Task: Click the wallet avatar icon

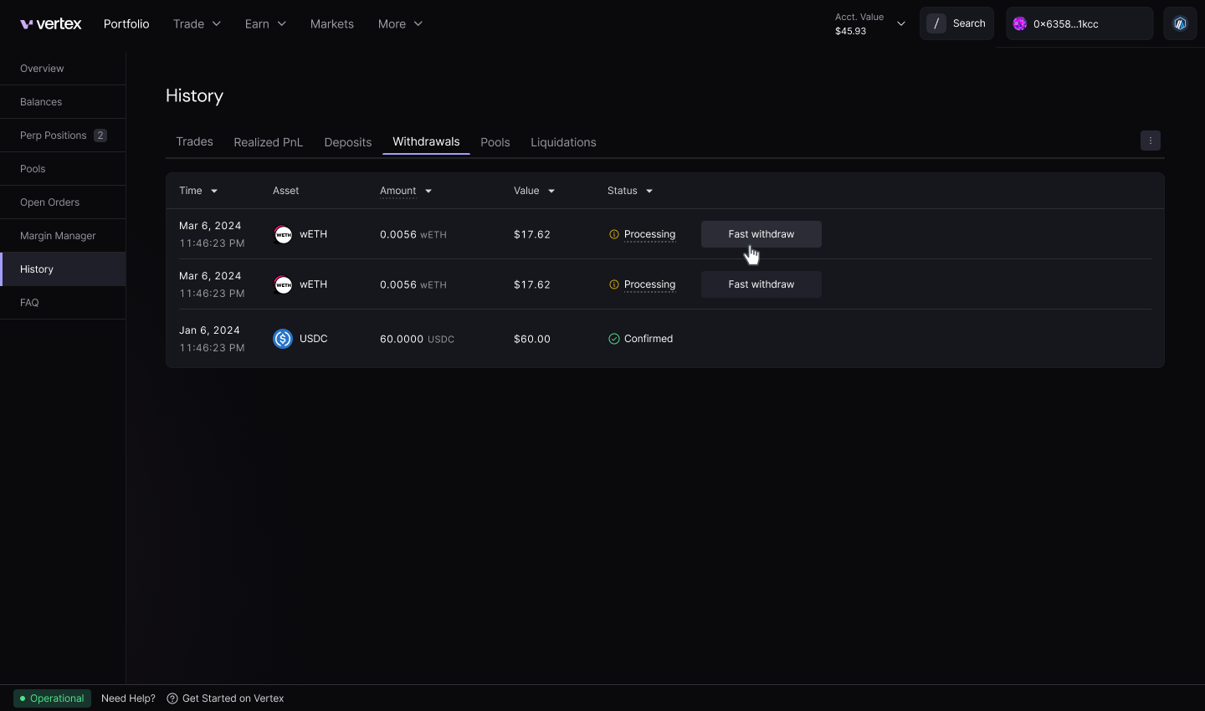Action: coord(1020,24)
